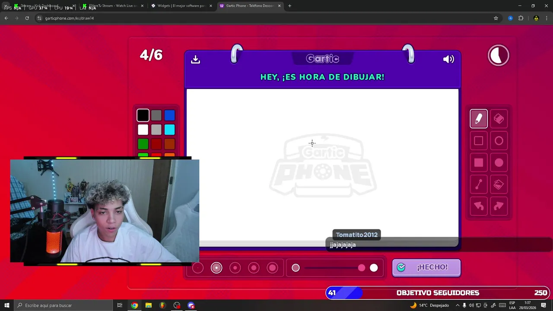View site information icon in address bar
The width and height of the screenshot is (553, 311).
point(40,18)
